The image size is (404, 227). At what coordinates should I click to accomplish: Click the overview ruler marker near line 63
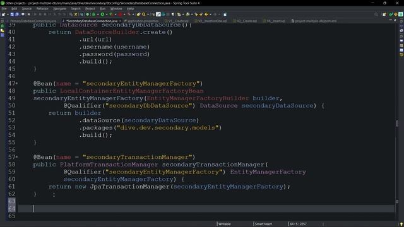397,201
